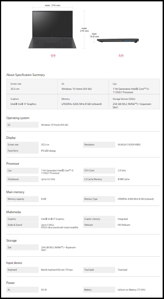This screenshot has height=299, width=164.
Task: Click the red 측면 label
Action: (x=121, y=56)
